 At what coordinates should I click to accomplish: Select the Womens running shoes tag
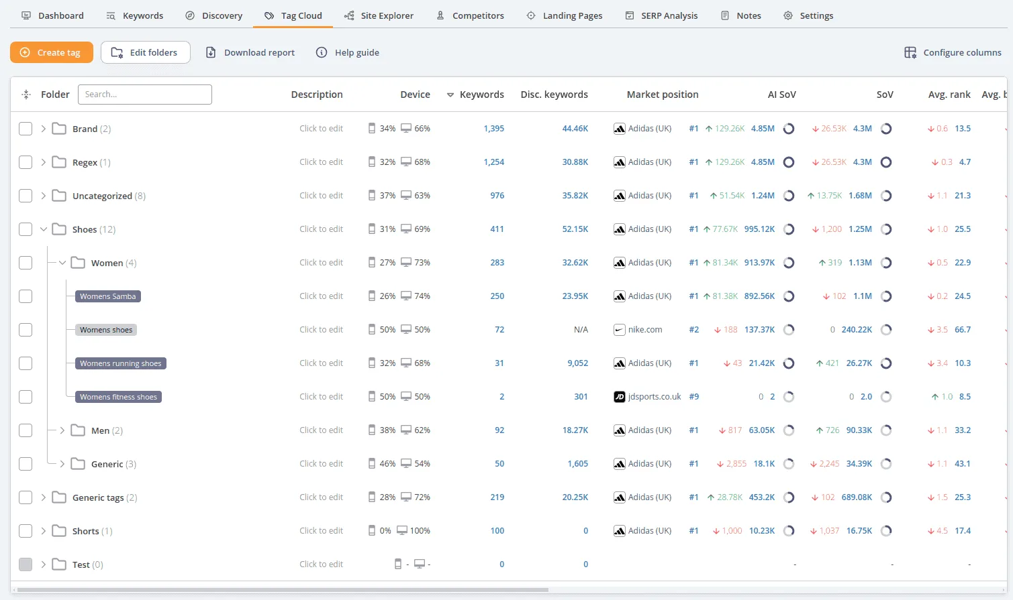[121, 363]
